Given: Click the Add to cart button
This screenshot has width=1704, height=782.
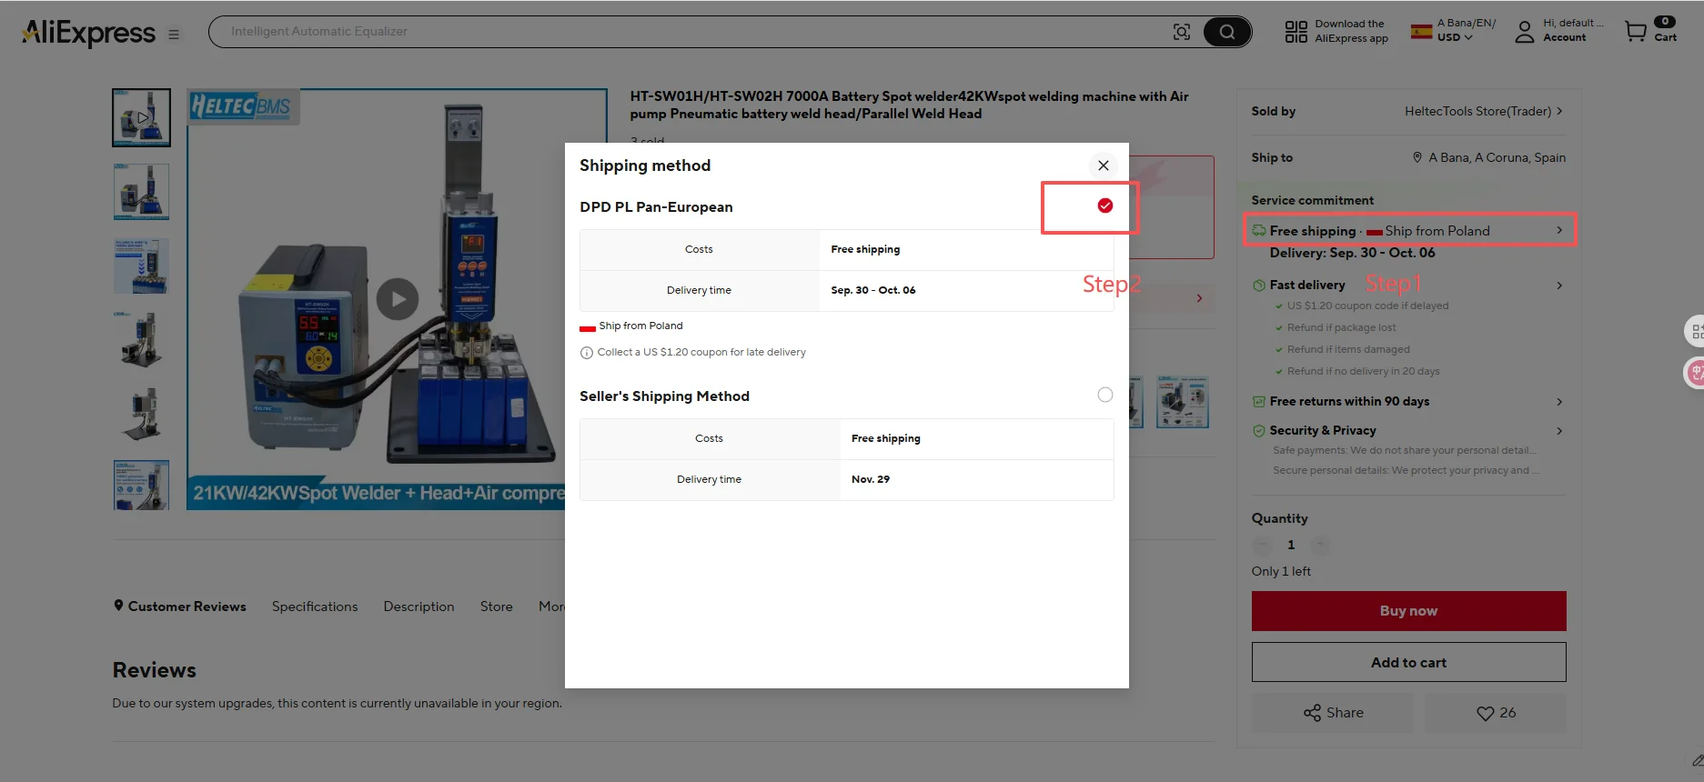Looking at the screenshot, I should pos(1408,663).
